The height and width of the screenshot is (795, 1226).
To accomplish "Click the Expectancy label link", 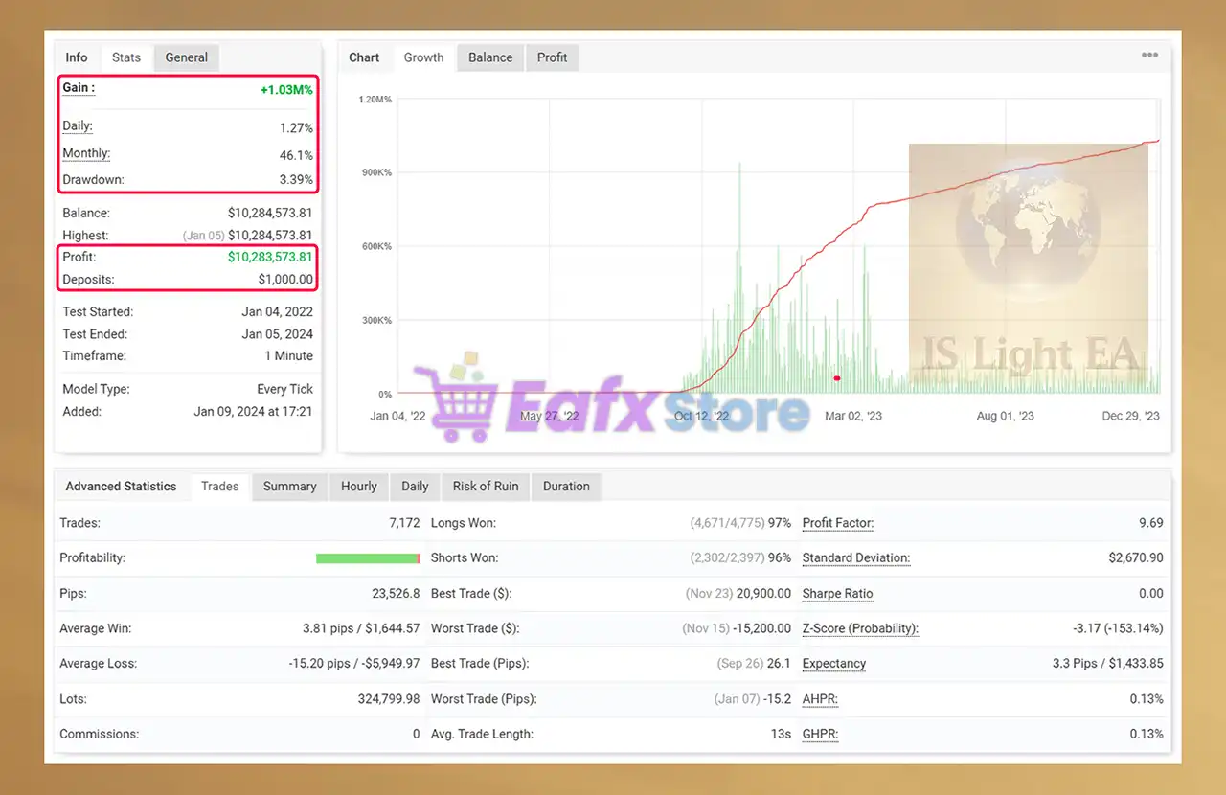I will [x=834, y=664].
